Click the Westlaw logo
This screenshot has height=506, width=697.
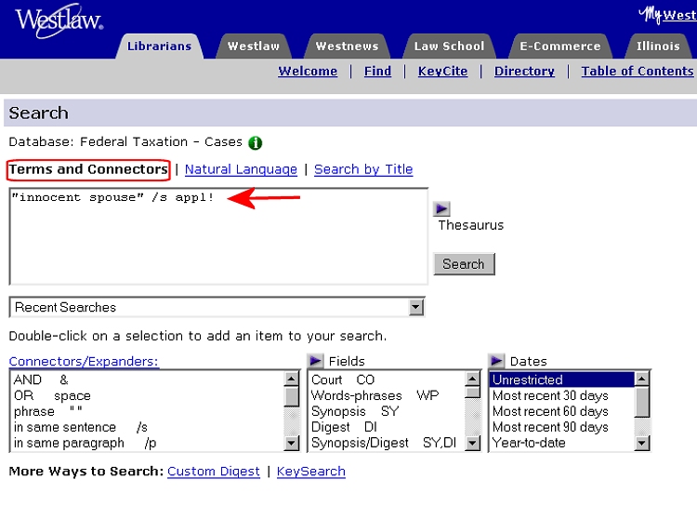click(59, 20)
